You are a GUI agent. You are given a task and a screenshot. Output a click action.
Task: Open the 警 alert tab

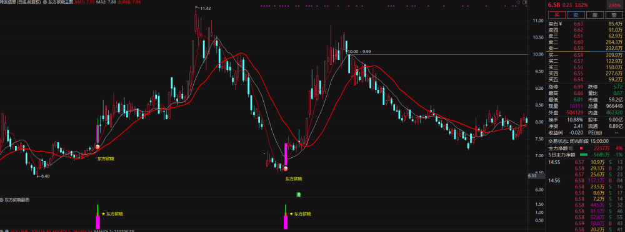point(614,16)
